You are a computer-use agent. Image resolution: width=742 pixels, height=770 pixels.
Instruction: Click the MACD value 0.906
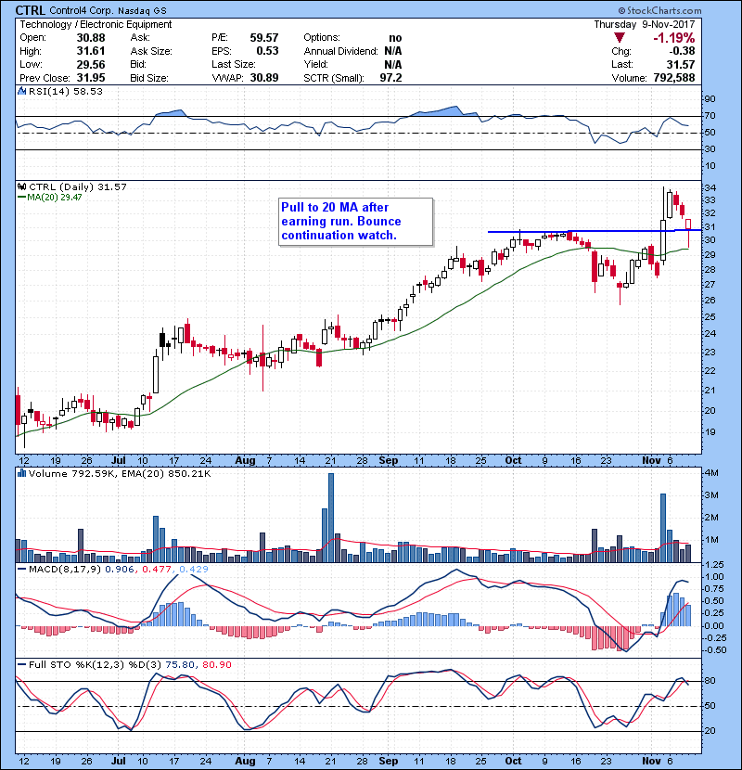tap(120, 570)
